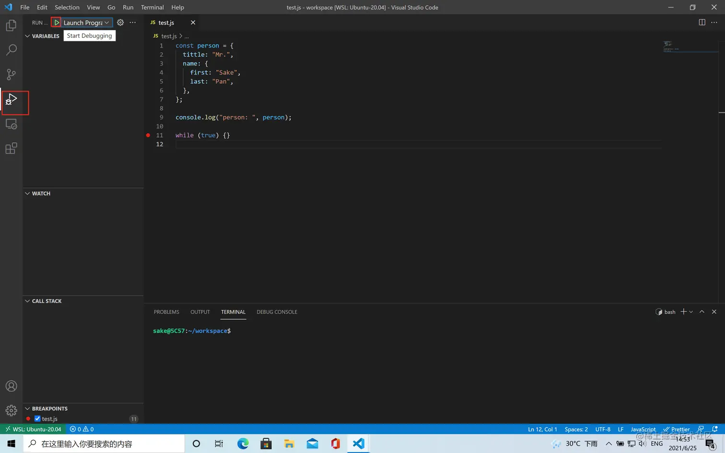This screenshot has width=725, height=453.
Task: Open the Windows Start menu
Action: click(11, 443)
